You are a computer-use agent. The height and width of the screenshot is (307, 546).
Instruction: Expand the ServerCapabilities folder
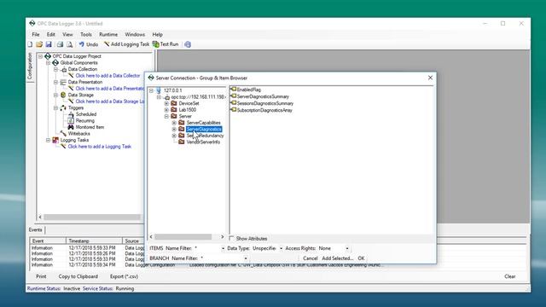coord(174,123)
